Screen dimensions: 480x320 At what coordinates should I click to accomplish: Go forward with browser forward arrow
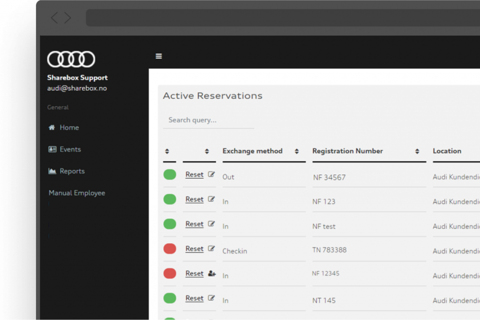[x=67, y=18]
